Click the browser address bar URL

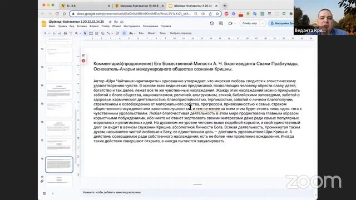click(133, 13)
